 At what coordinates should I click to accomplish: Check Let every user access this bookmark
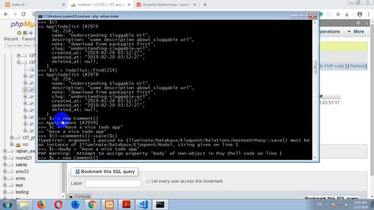click(x=148, y=181)
